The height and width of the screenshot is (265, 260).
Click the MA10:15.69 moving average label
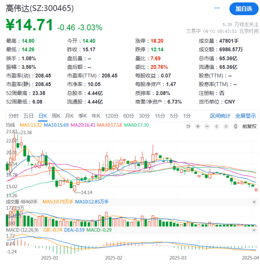coord(56,125)
